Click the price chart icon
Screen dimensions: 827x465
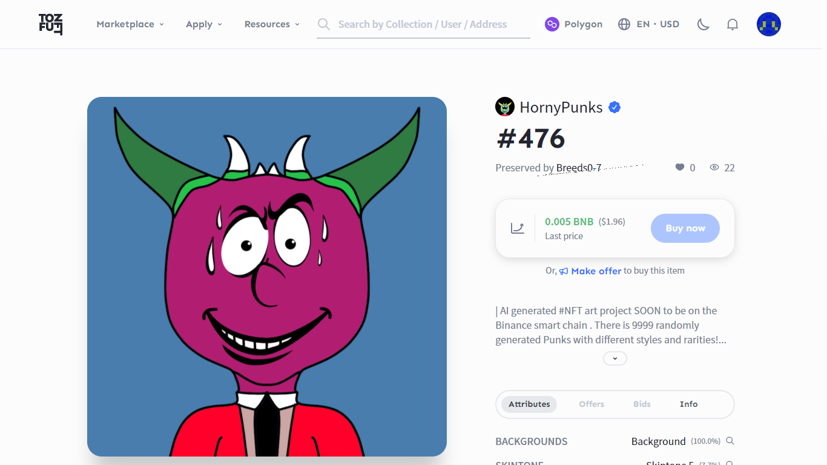[518, 228]
